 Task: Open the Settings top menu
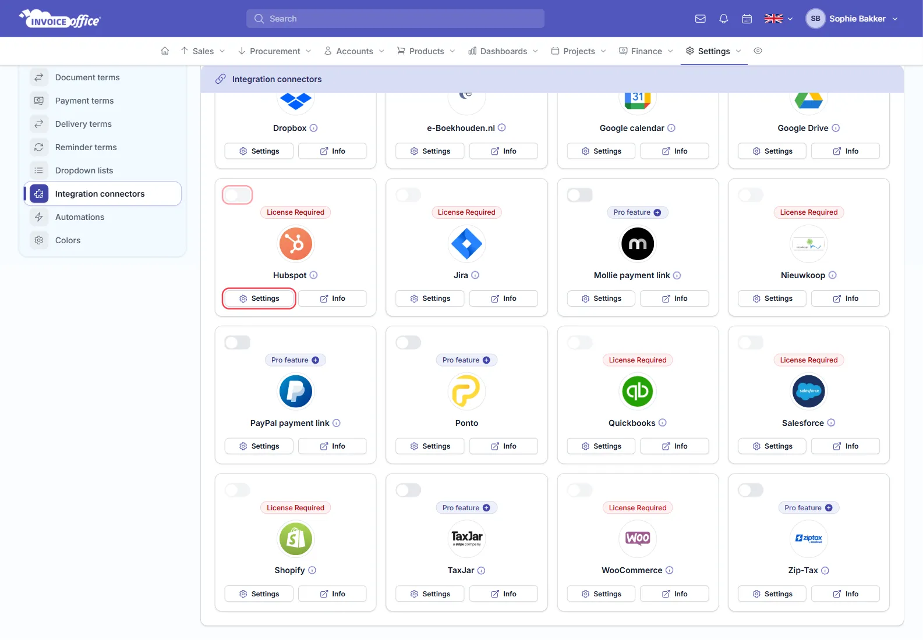pyautogui.click(x=714, y=51)
